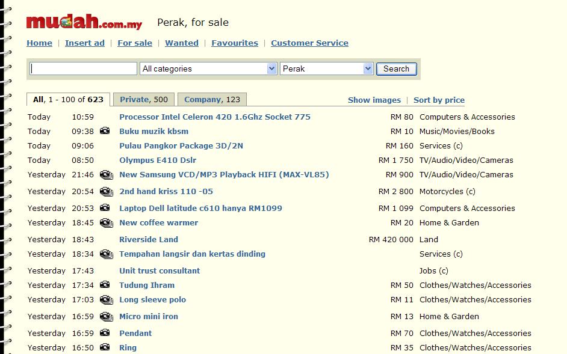Open the Customer Service page
The image size is (567, 354).
click(309, 43)
